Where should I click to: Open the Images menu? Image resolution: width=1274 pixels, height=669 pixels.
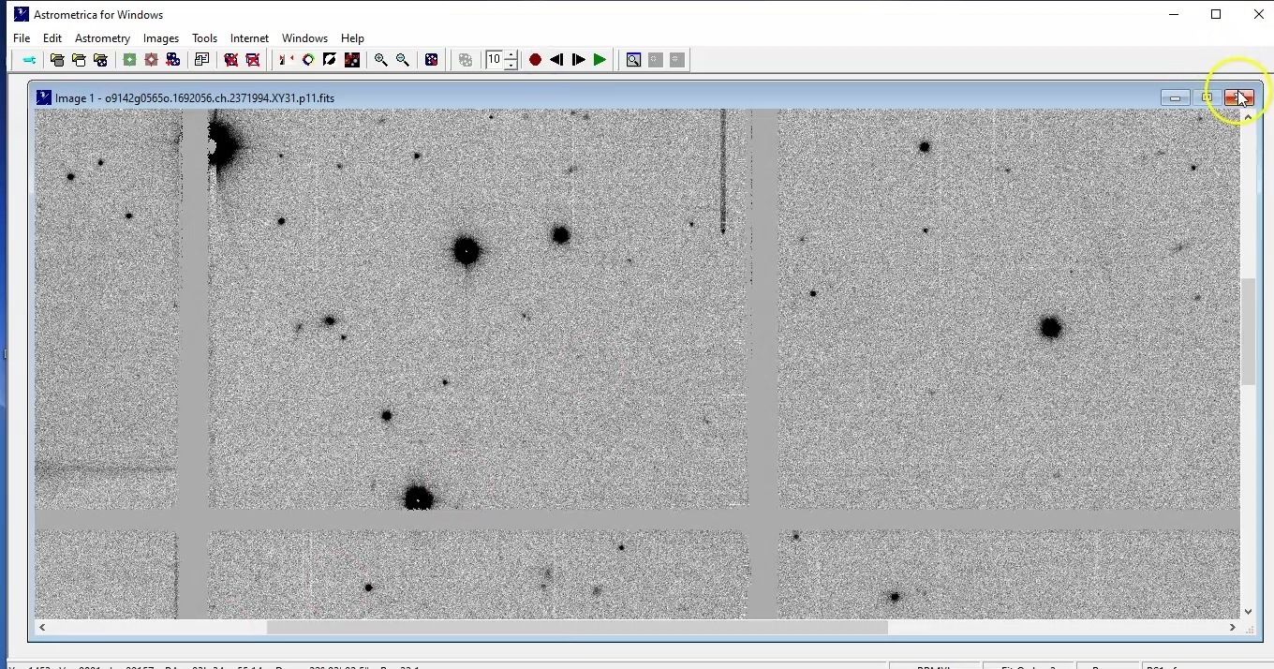click(x=161, y=38)
